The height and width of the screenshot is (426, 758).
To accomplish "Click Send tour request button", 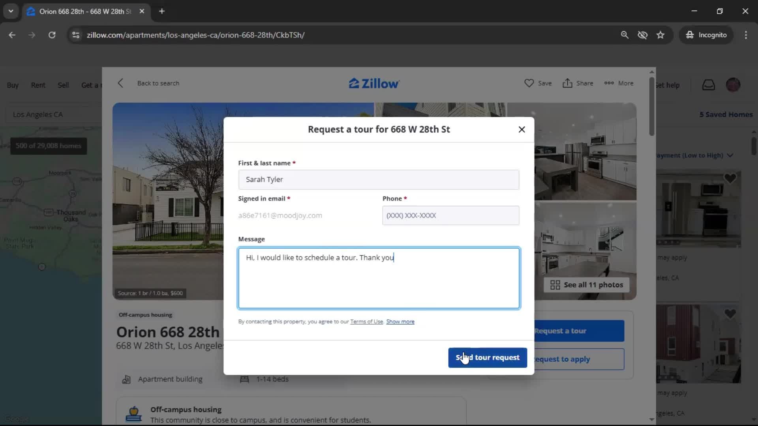I will tap(487, 357).
